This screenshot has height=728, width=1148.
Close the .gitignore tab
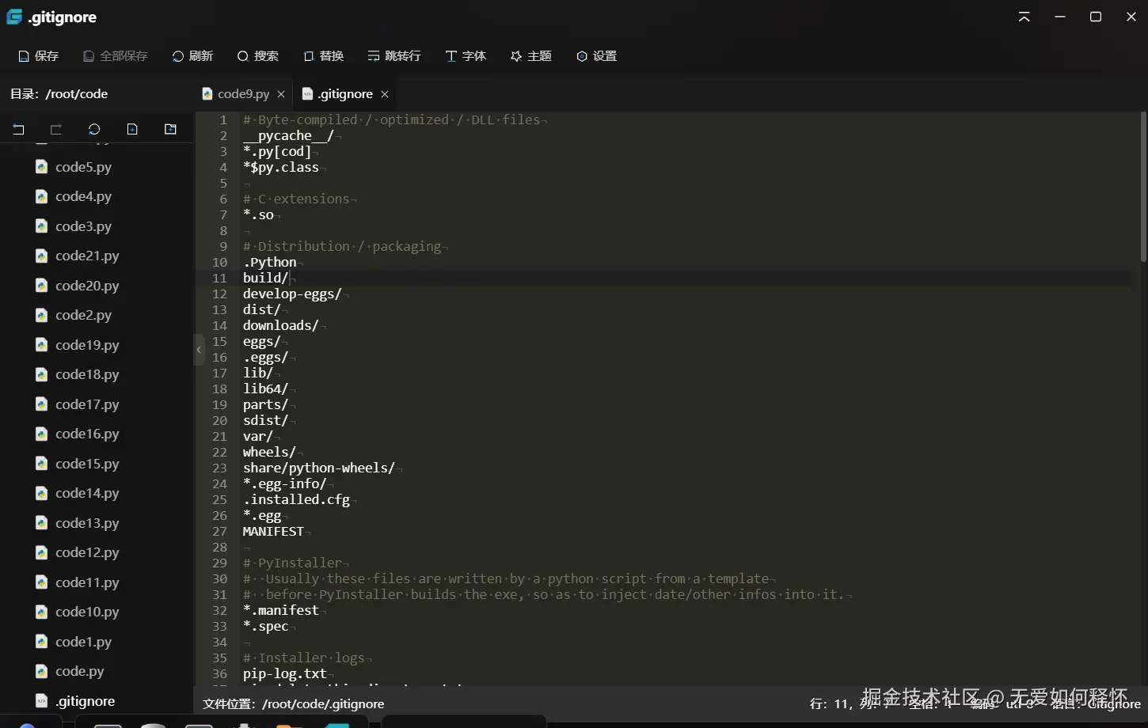(x=385, y=94)
